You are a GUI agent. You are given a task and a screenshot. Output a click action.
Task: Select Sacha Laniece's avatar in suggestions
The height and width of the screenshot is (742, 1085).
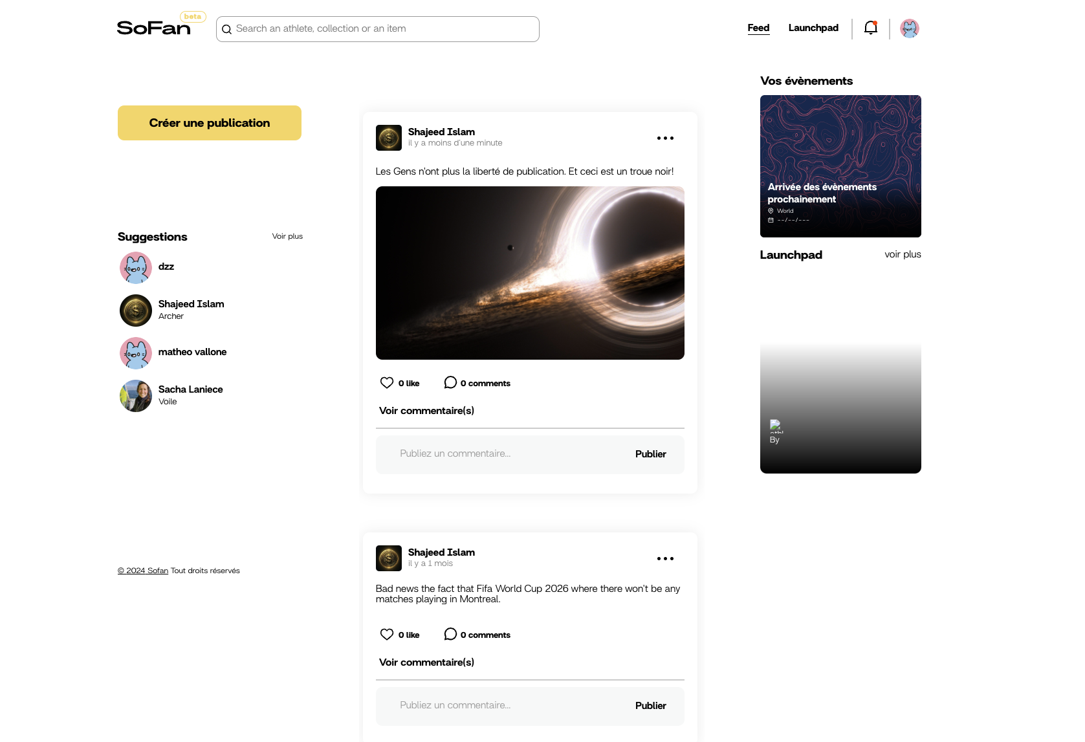(x=136, y=396)
